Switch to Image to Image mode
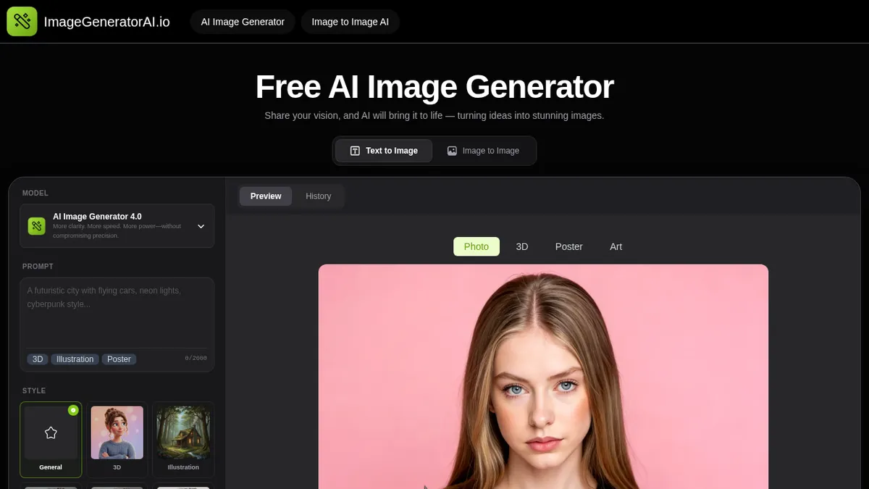This screenshot has width=869, height=489. pyautogui.click(x=483, y=151)
